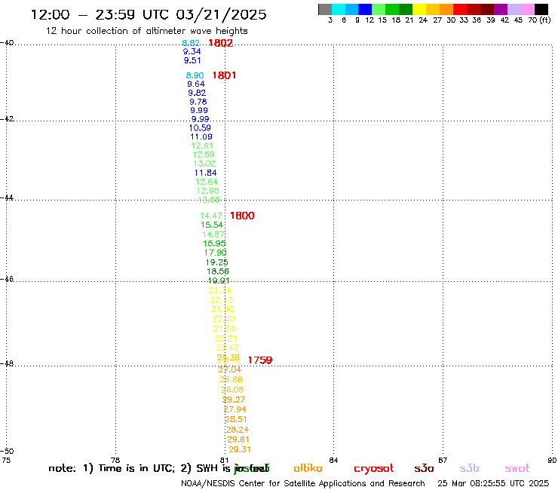Click the wave height value 22.43
The image size is (558, 490).
(x=222, y=300)
